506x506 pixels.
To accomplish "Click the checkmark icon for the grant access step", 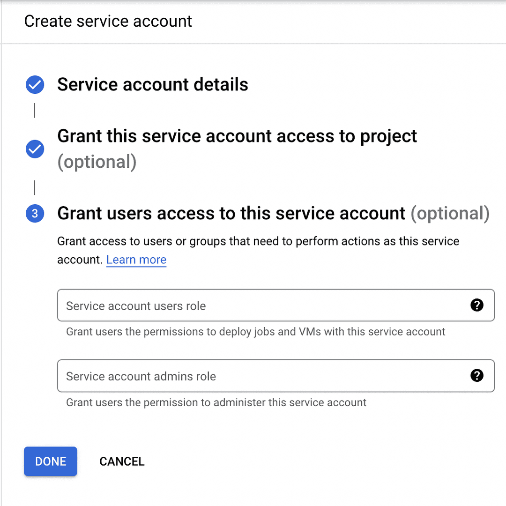I will 35,149.
